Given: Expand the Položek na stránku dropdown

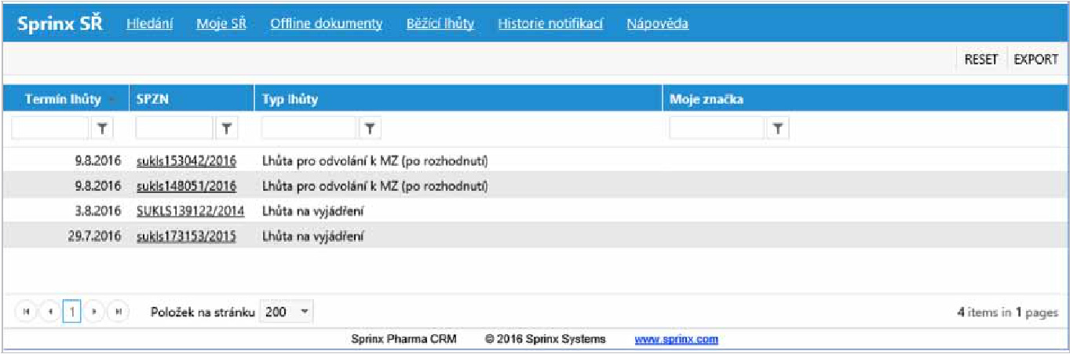Looking at the screenshot, I should point(304,312).
